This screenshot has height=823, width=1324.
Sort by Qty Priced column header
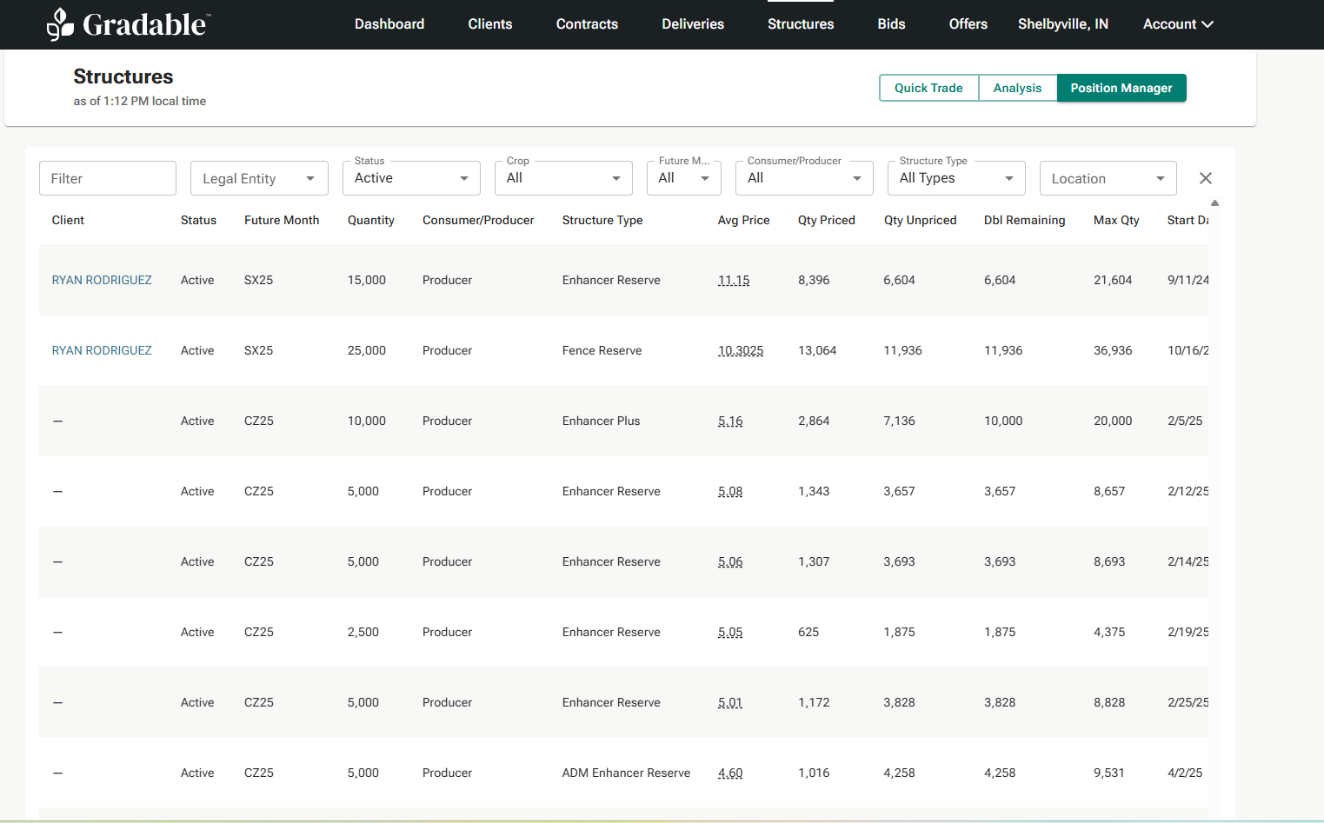[827, 220]
